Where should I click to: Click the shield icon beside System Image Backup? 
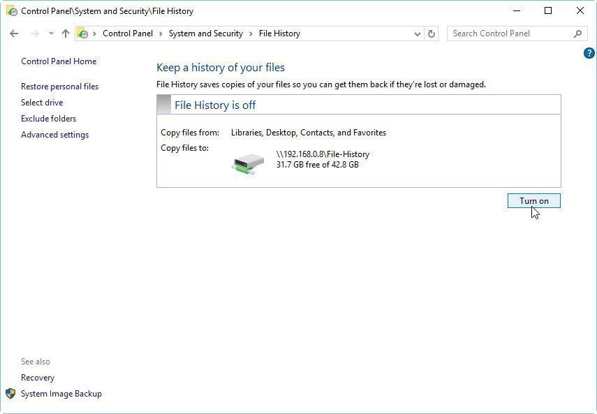[10, 394]
